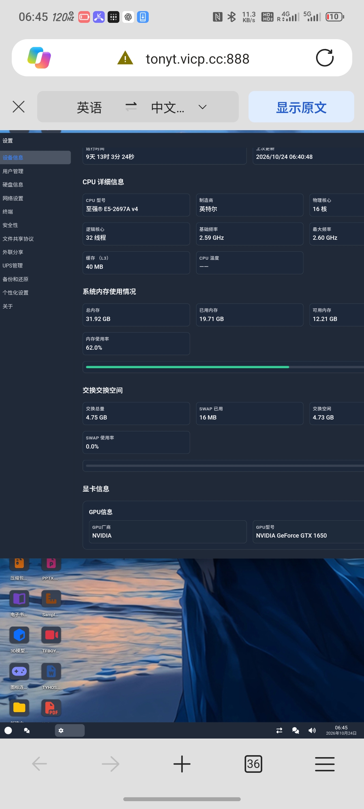Go to UPS管理 in the sidebar
The width and height of the screenshot is (364, 809).
pos(35,266)
